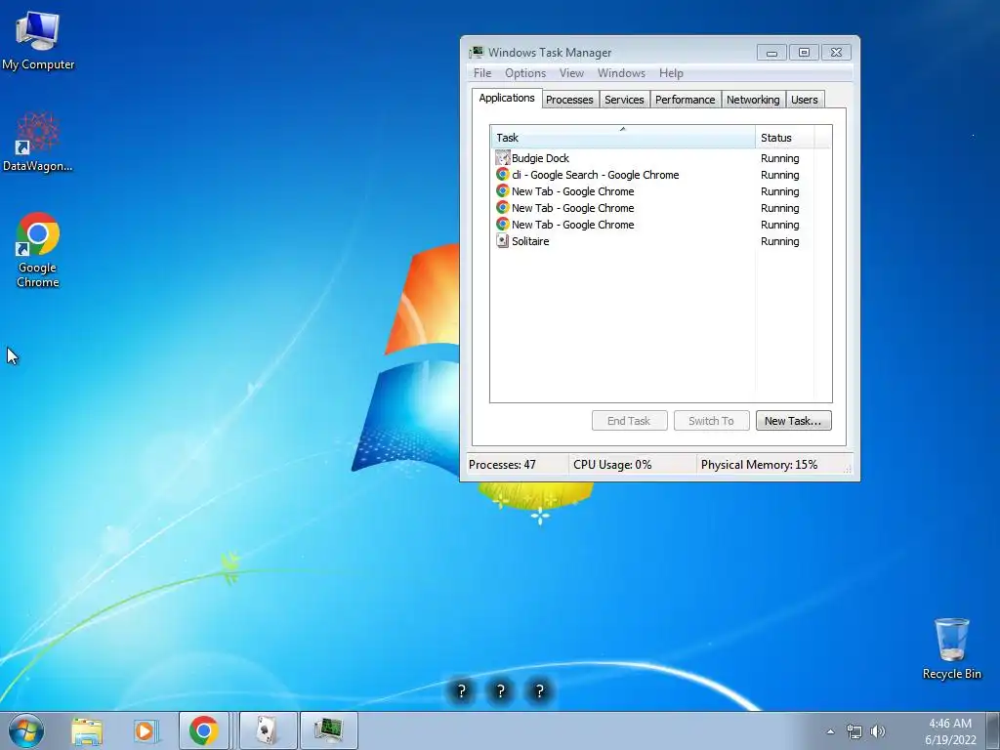Switch to the Users tab
1000x750 pixels.
[805, 100]
